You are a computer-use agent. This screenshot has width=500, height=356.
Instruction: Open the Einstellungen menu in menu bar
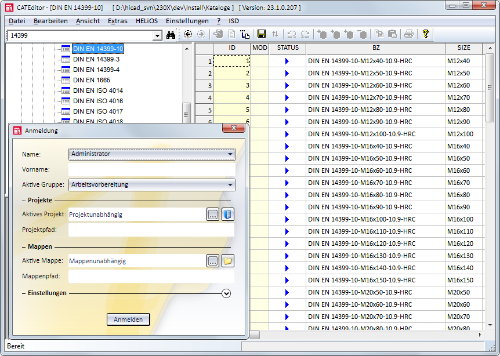pyautogui.click(x=187, y=21)
